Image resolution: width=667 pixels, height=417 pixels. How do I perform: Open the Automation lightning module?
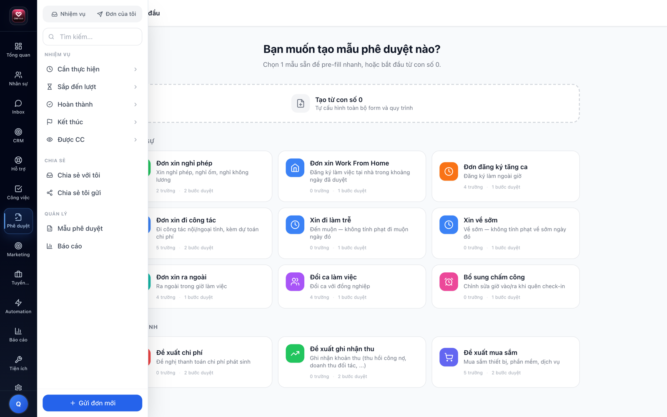[x=18, y=306]
